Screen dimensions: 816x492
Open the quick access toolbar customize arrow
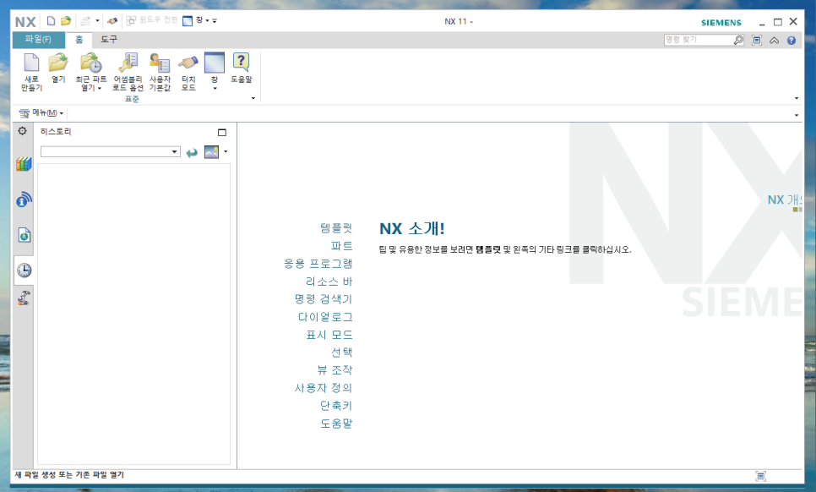215,21
